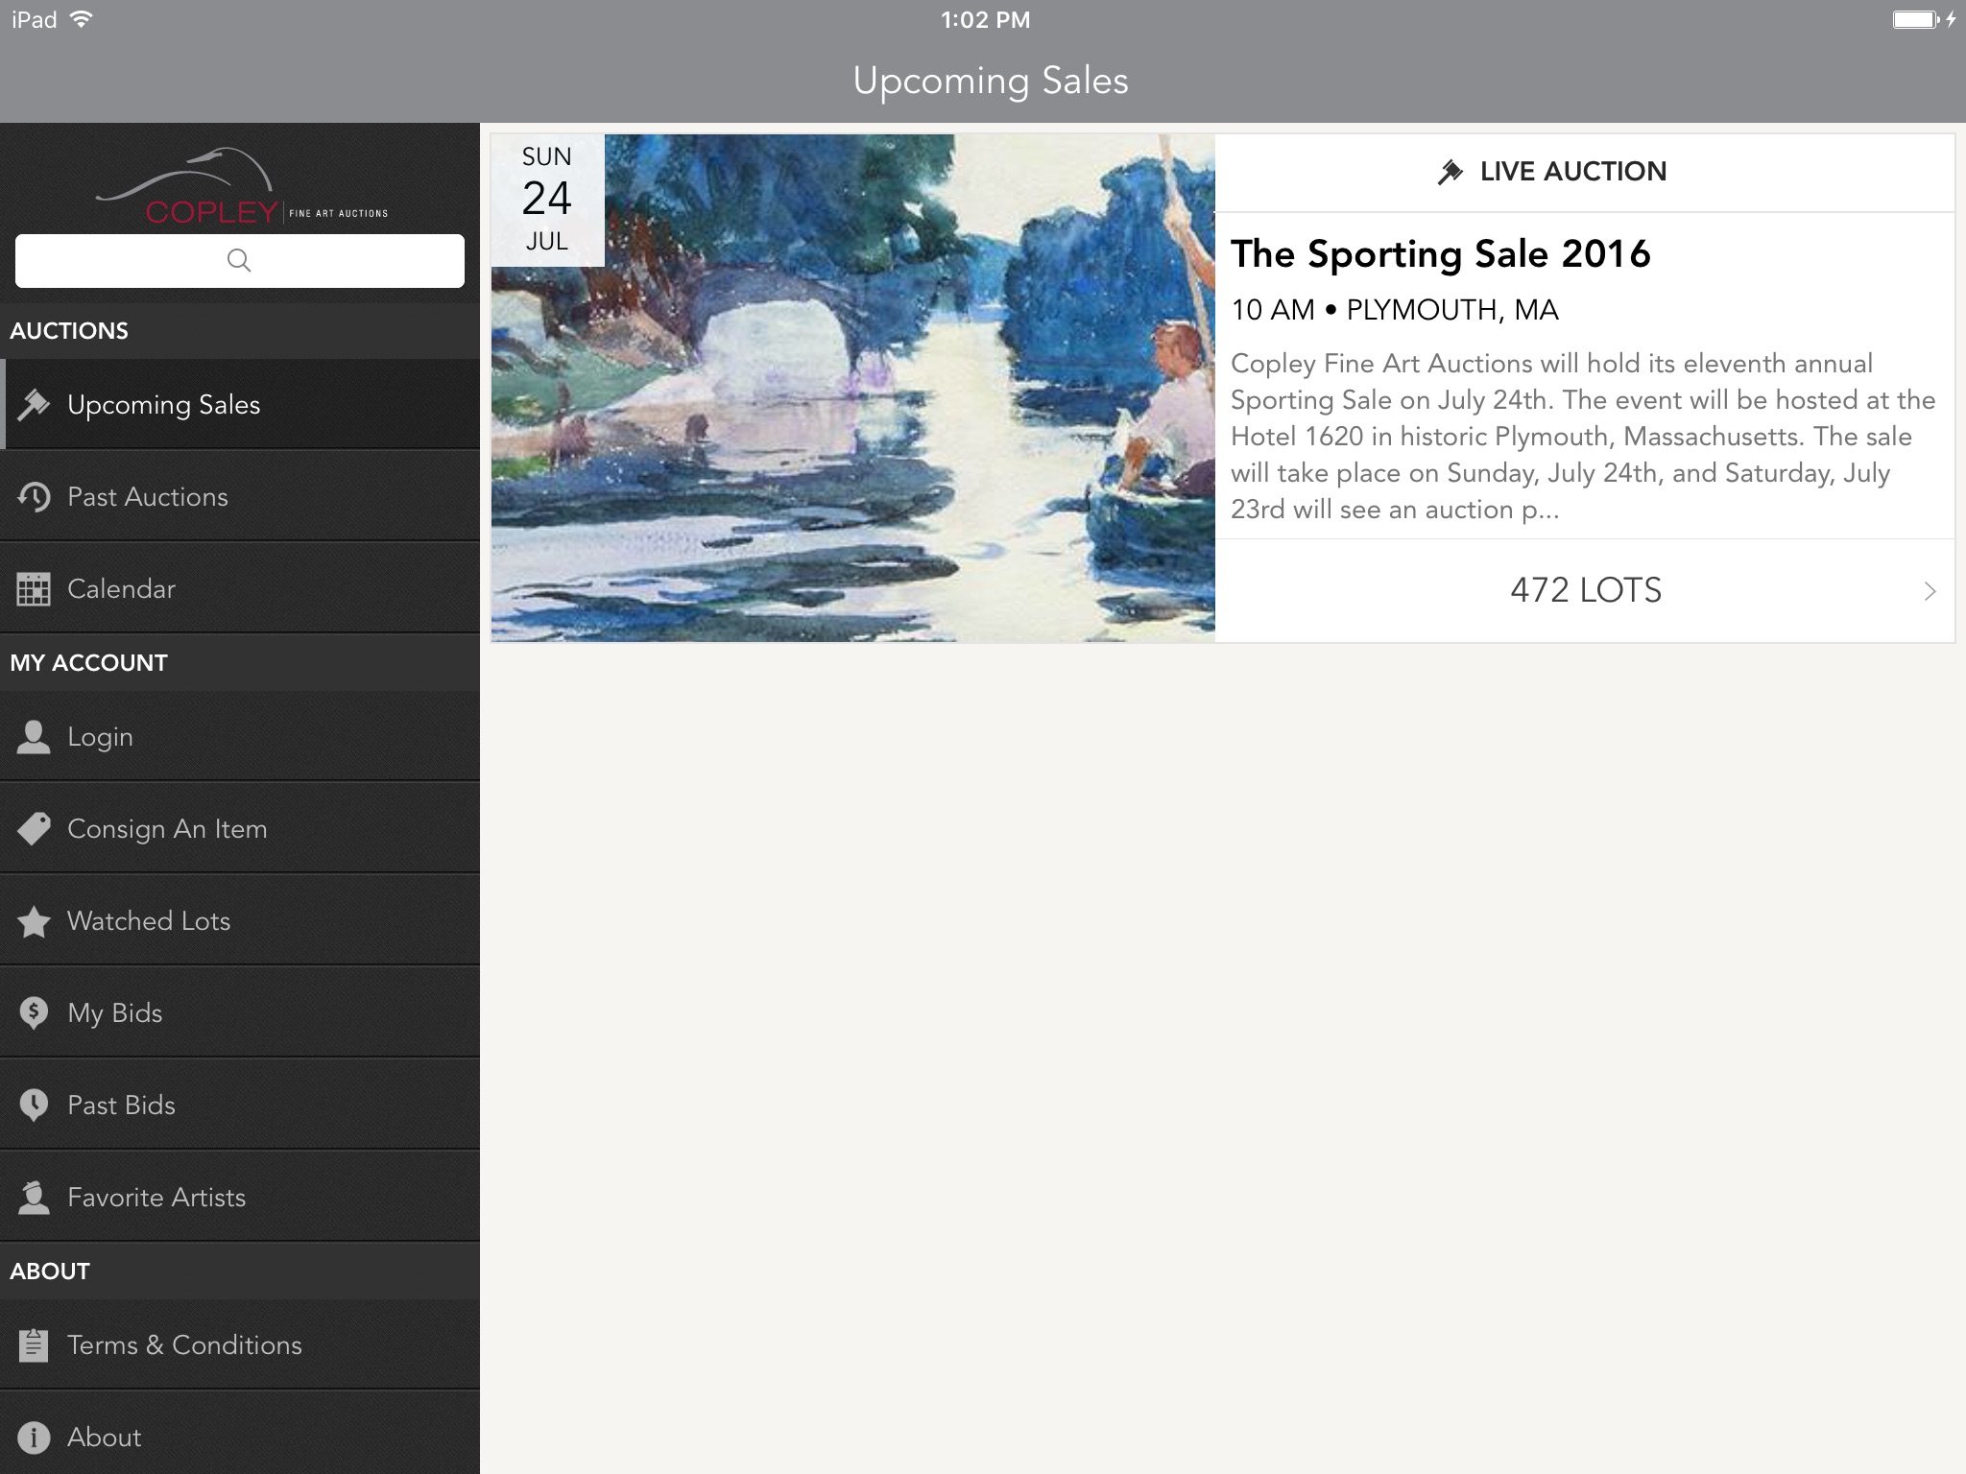Tap the person icon next to Login
Viewport: 1966px width, 1474px height.
coord(34,737)
